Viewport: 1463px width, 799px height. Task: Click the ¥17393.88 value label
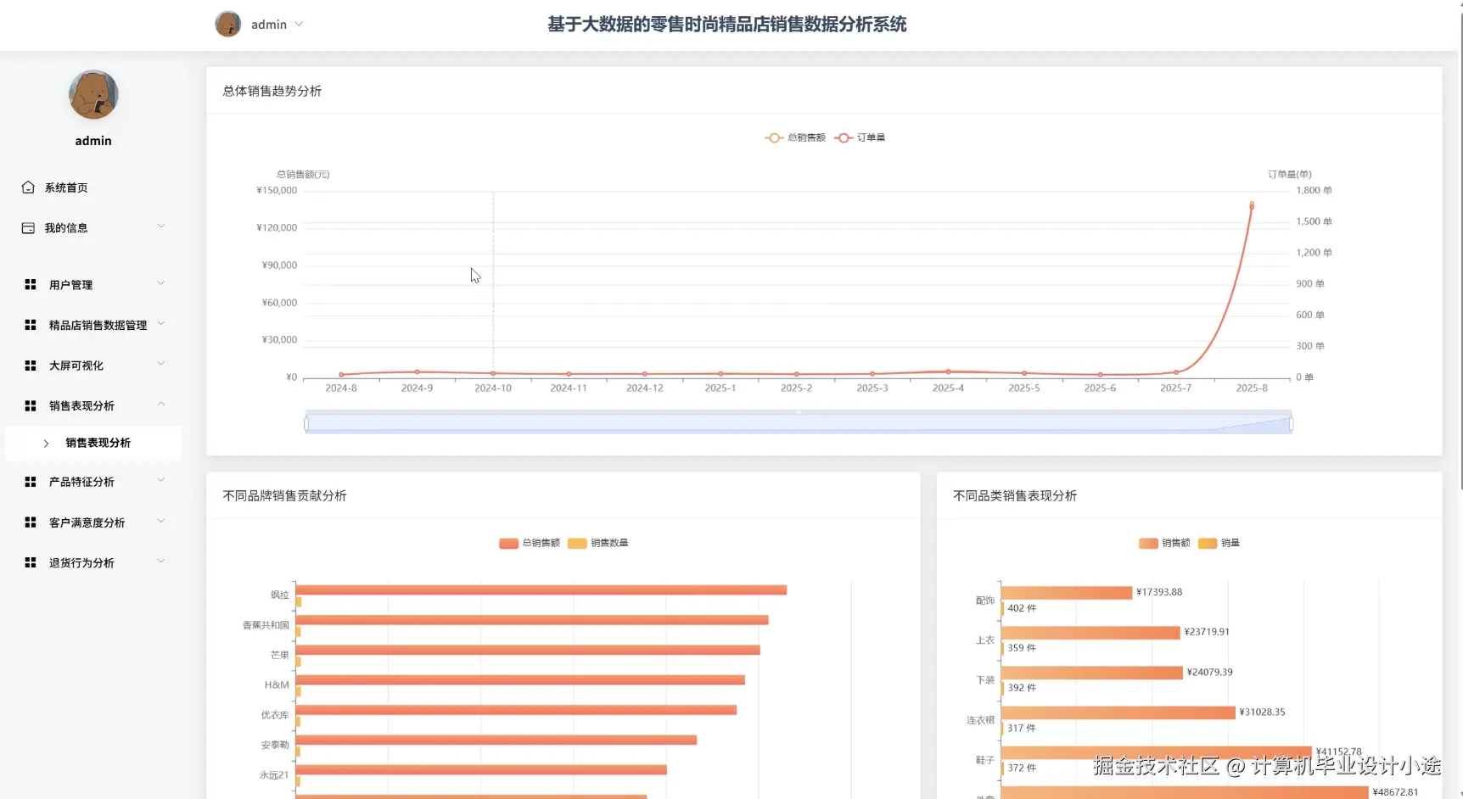click(x=1159, y=592)
